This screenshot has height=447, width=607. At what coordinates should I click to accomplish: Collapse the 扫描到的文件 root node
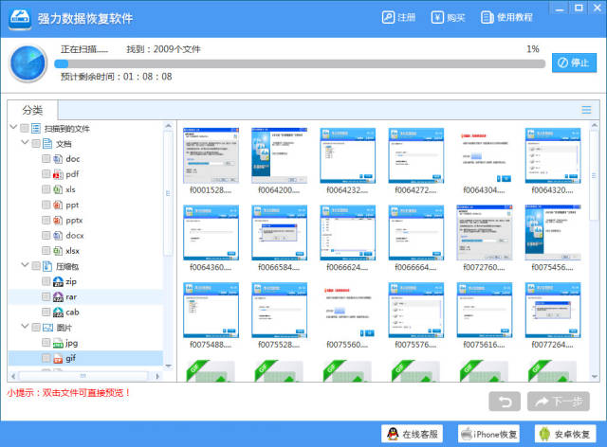pyautogui.click(x=13, y=127)
